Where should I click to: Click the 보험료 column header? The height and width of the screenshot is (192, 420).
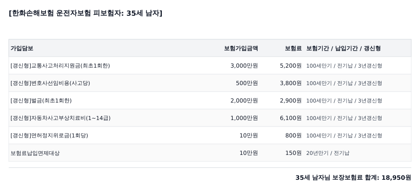coord(293,48)
